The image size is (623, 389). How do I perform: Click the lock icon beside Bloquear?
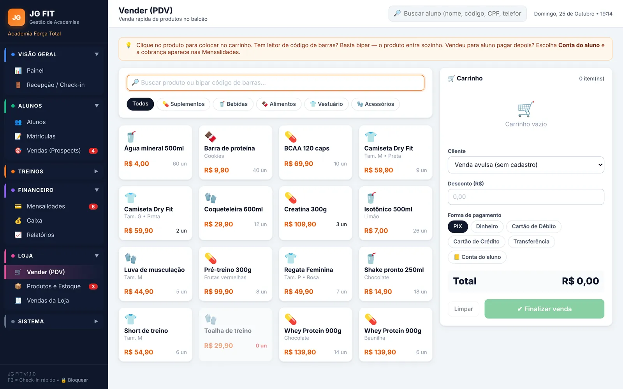click(64, 380)
